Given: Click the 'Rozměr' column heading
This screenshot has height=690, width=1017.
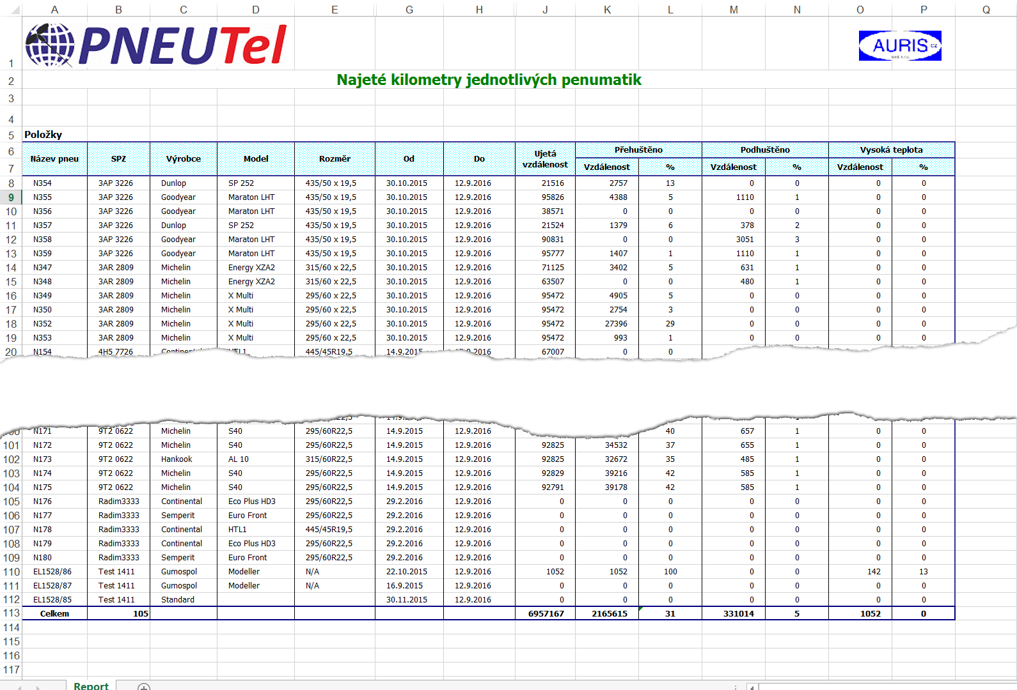Looking at the screenshot, I should pyautogui.click(x=335, y=158).
